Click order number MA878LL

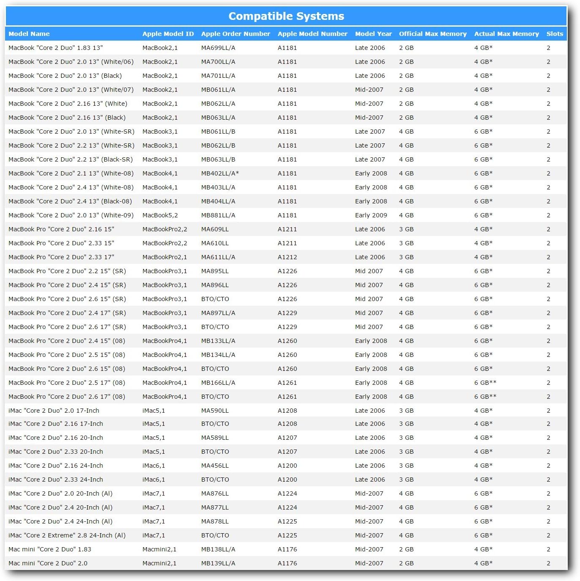[x=215, y=521]
